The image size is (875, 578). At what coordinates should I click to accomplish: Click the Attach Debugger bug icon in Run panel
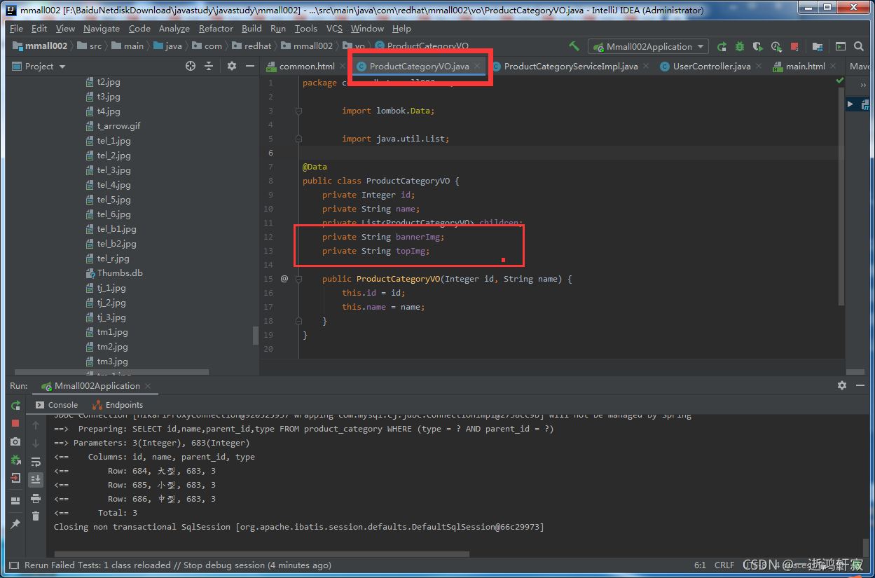point(15,460)
